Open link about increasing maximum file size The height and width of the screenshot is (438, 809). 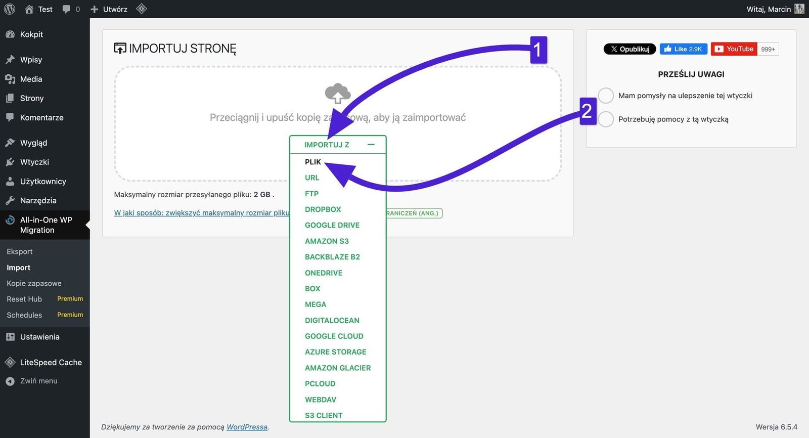pyautogui.click(x=201, y=213)
